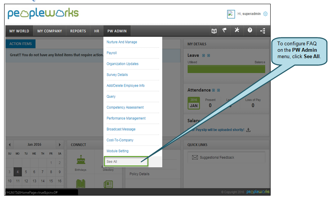Click the payslip will be uploaded text
Screen dimensions: 328x199
tap(216, 130)
